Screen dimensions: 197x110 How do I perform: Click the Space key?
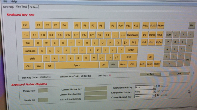(x=77, y=65)
